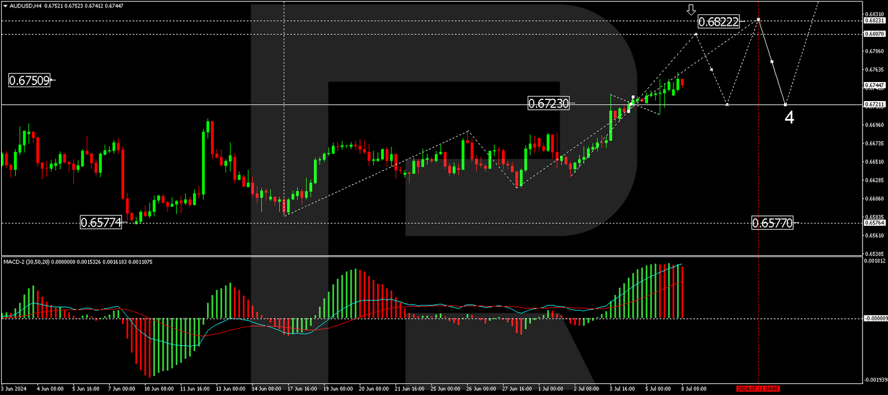The width and height of the screenshot is (888, 395).
Task: Toggle the horizontal line at 0.67230
Action: point(405,105)
